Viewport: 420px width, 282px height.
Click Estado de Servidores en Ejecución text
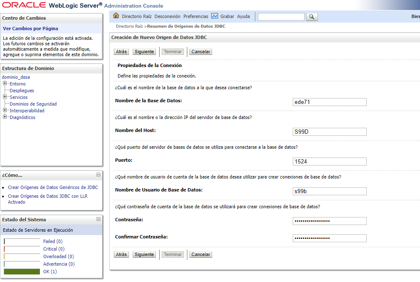38,230
